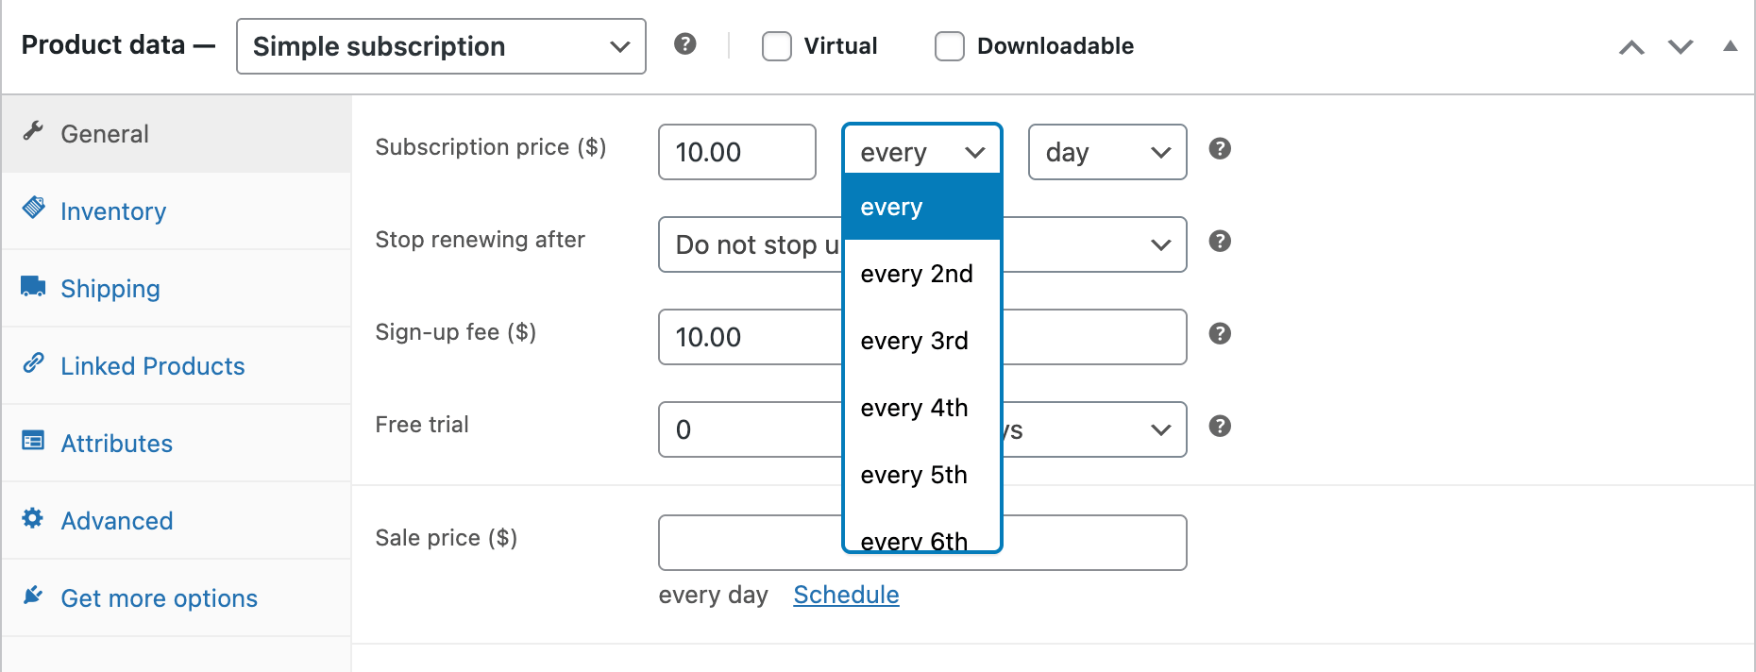Image resolution: width=1756 pixels, height=672 pixels.
Task: Click the Schedule sale link
Action: coord(846,595)
